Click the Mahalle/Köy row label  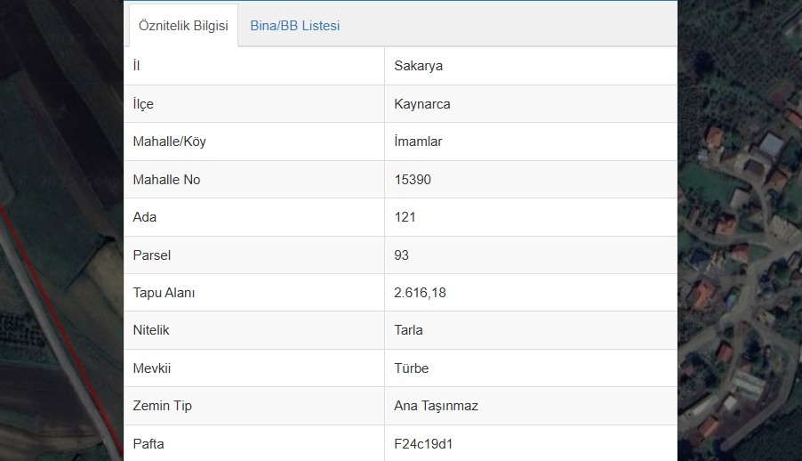169,142
